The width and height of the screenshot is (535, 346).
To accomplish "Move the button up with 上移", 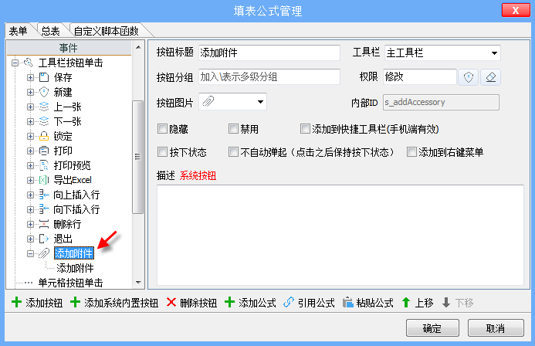I will coord(418,303).
